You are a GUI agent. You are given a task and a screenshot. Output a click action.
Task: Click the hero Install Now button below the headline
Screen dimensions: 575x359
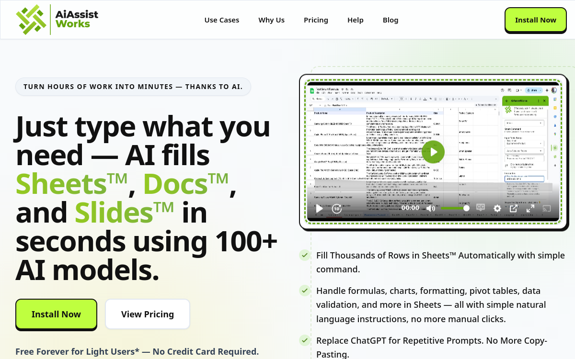pyautogui.click(x=56, y=314)
